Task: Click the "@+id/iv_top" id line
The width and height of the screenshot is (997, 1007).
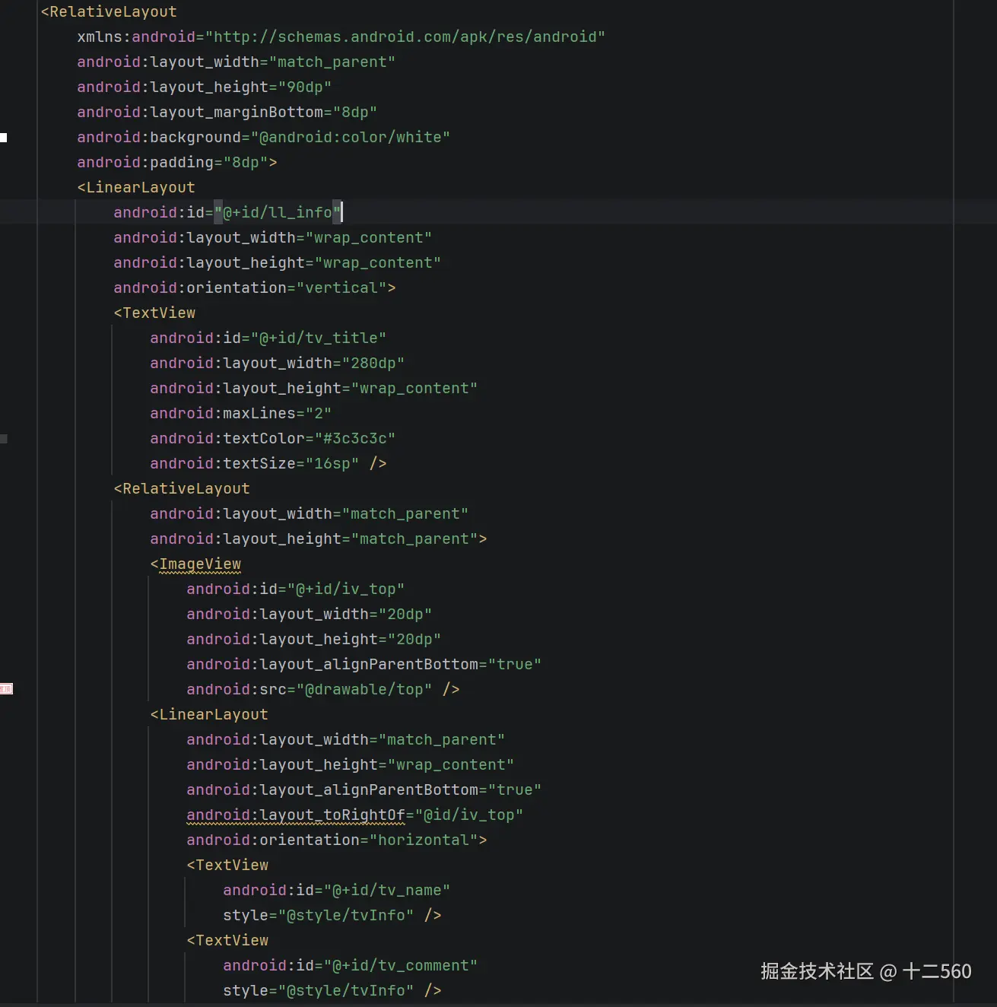Action: [295, 589]
